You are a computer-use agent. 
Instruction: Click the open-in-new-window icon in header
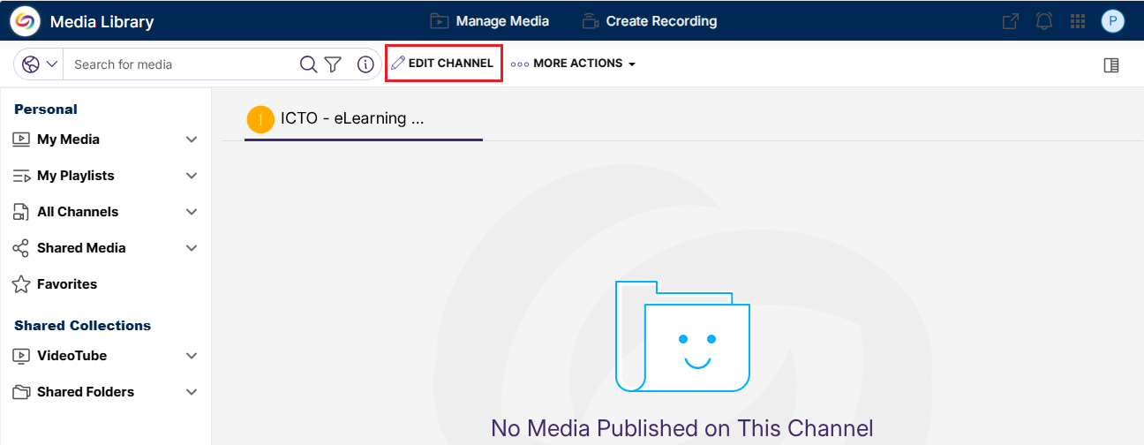(1010, 21)
